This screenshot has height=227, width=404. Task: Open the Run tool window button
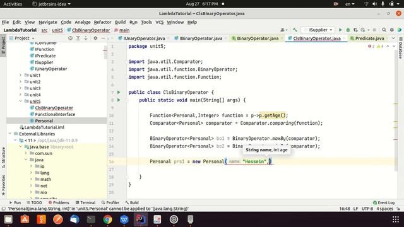(x=15, y=202)
